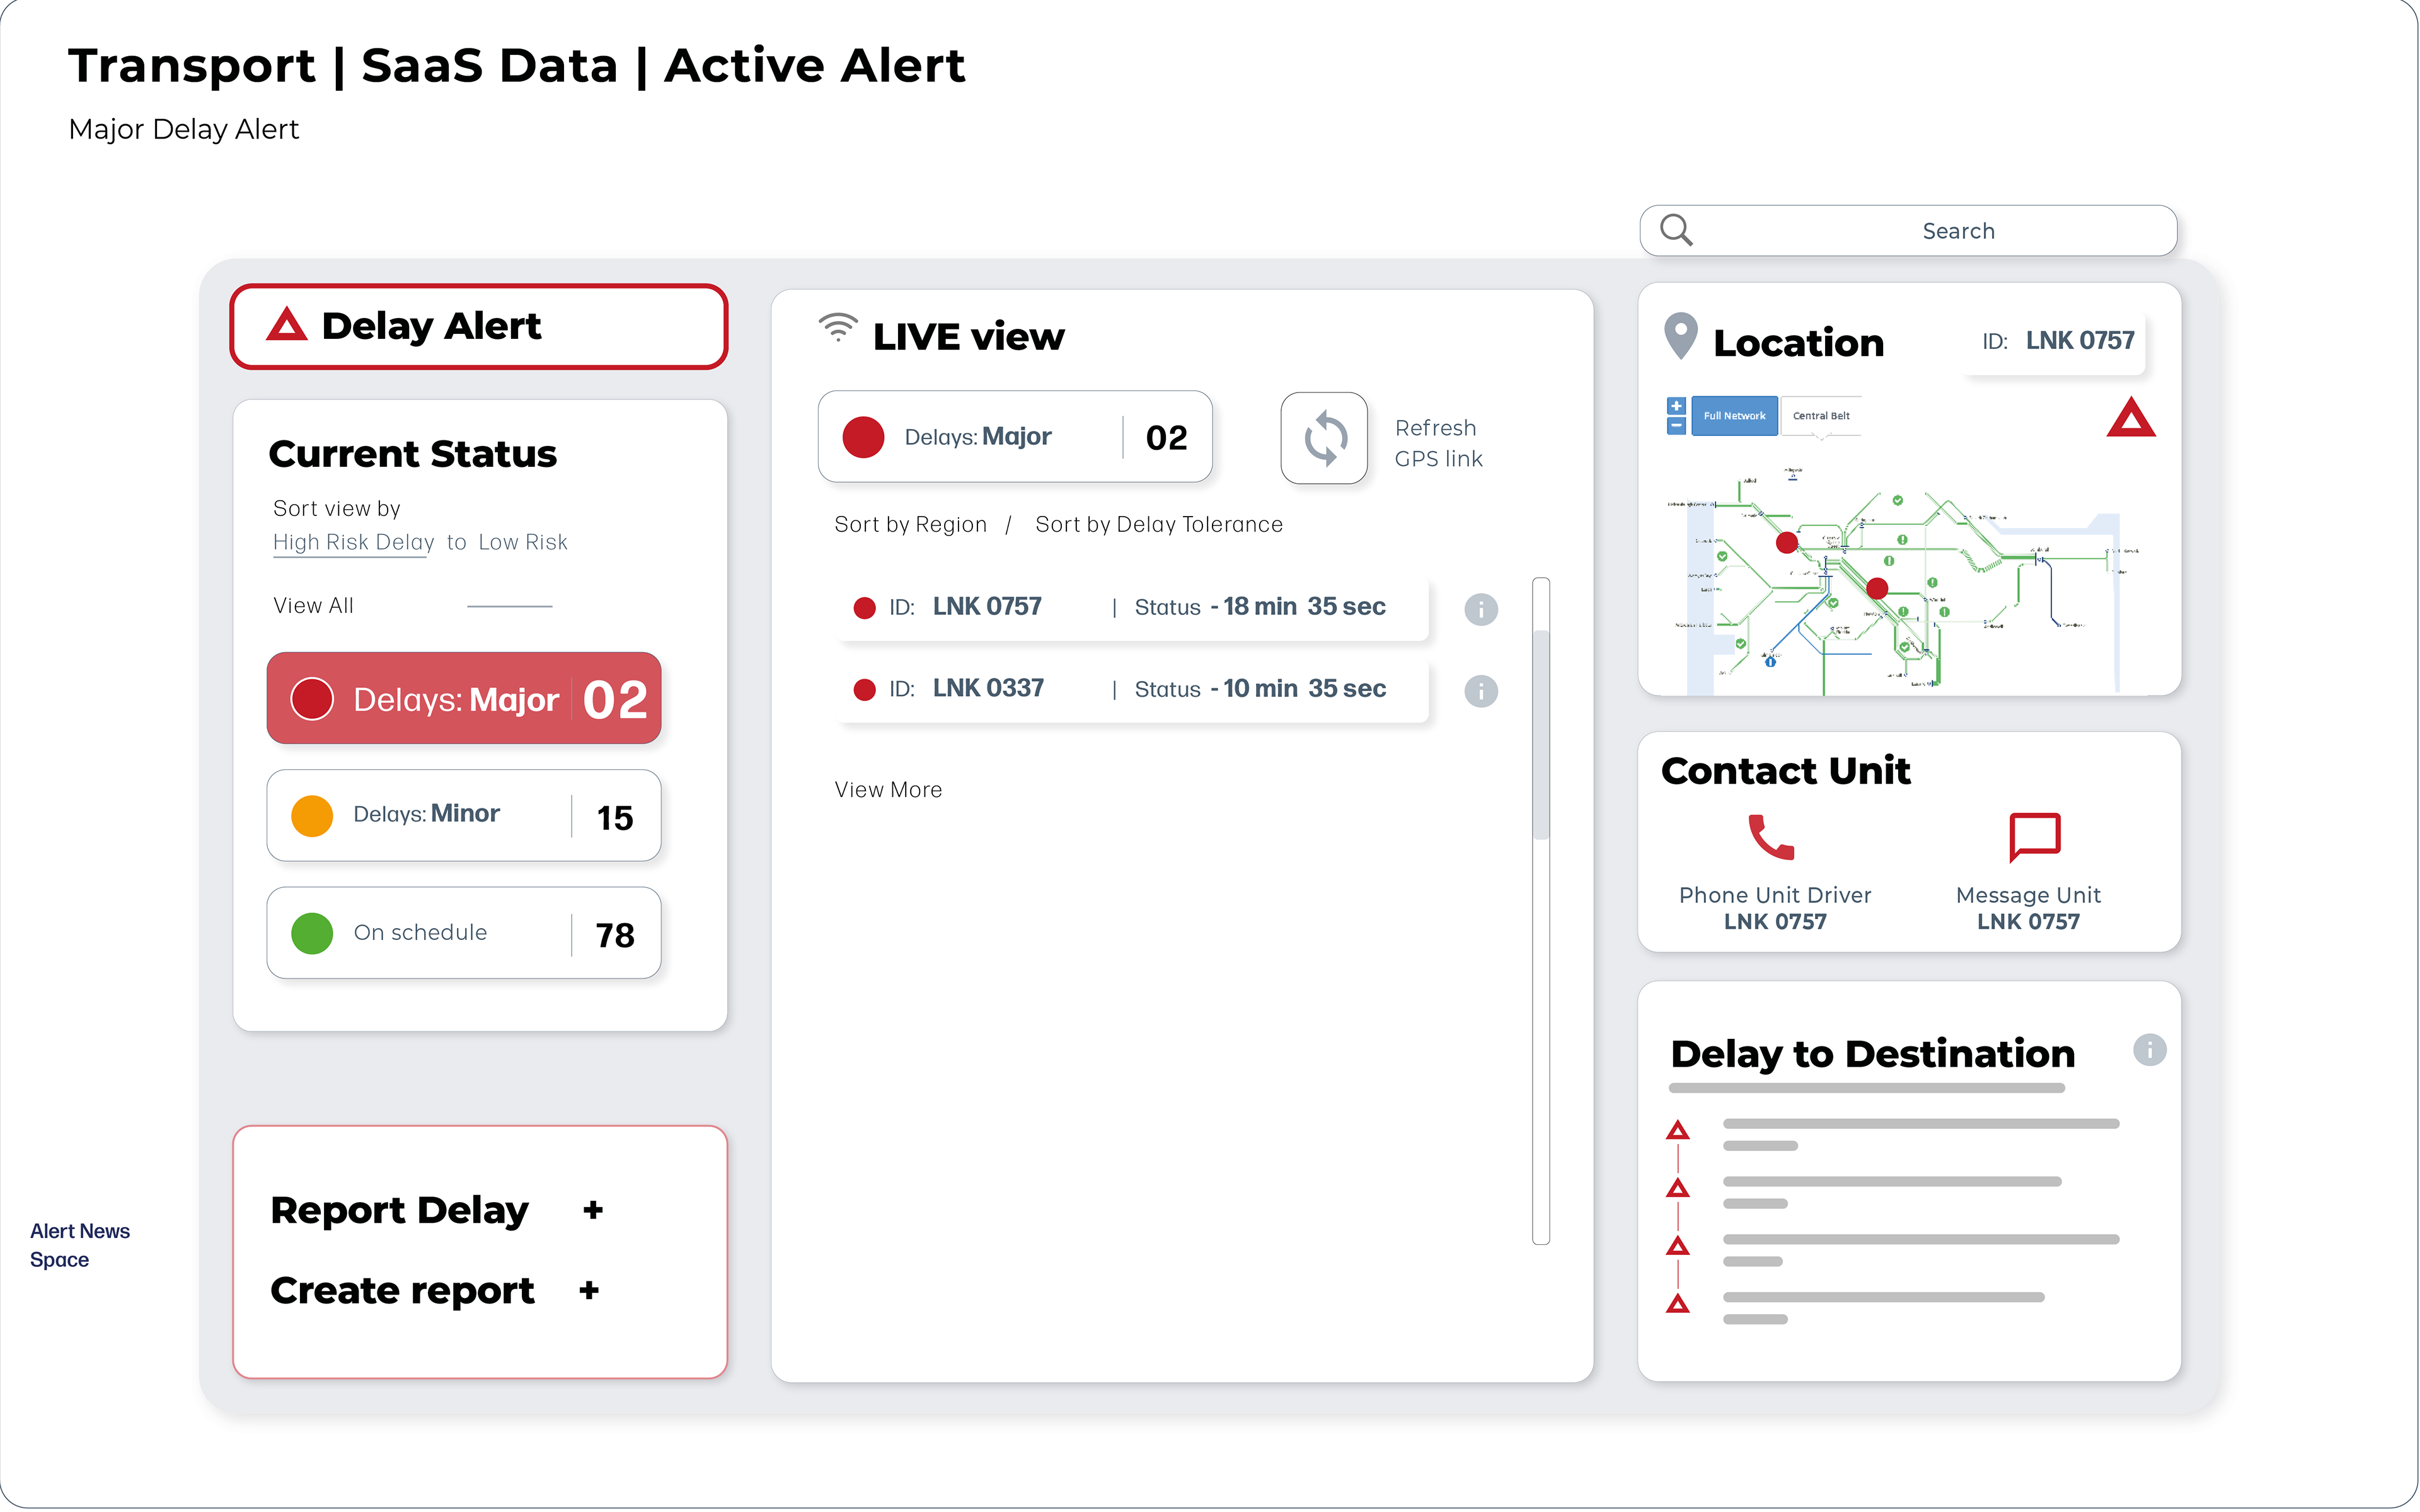Select the Delays: Minor status filter

coord(463,815)
